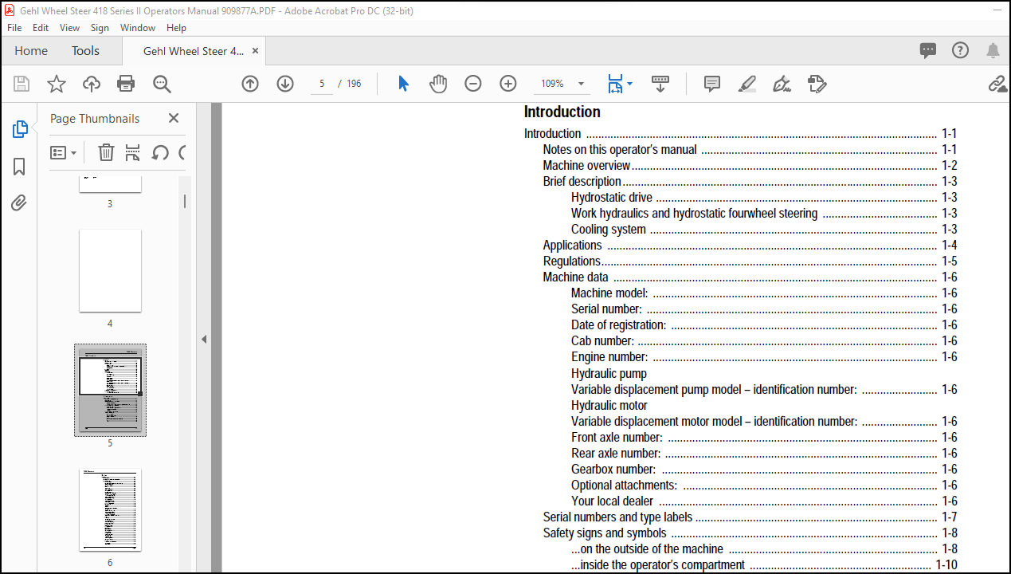Click the share link icon

(997, 84)
